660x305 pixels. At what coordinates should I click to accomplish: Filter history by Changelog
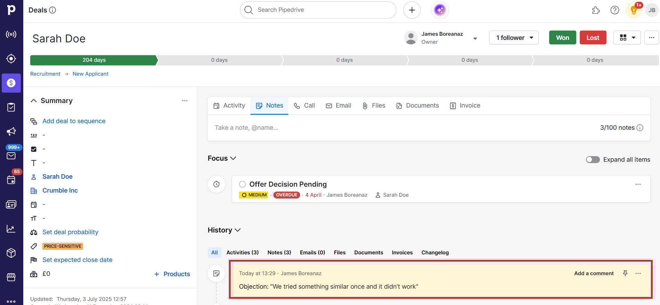point(435,253)
